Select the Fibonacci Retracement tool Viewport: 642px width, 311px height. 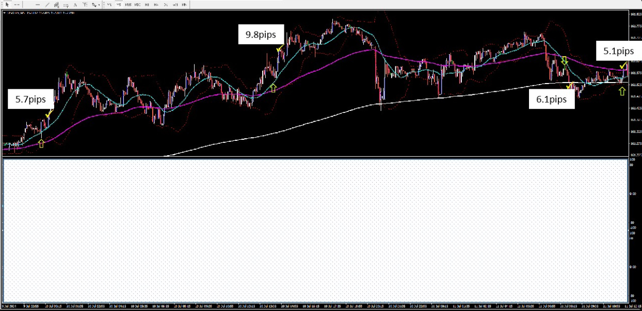(66, 5)
